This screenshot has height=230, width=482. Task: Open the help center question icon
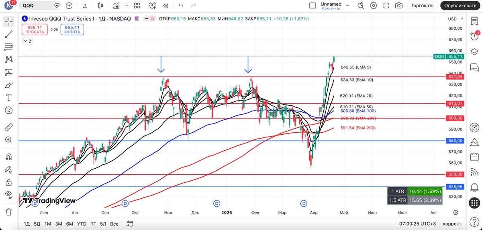pos(474,222)
